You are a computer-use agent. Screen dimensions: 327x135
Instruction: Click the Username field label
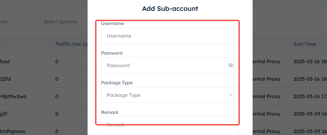[112, 23]
